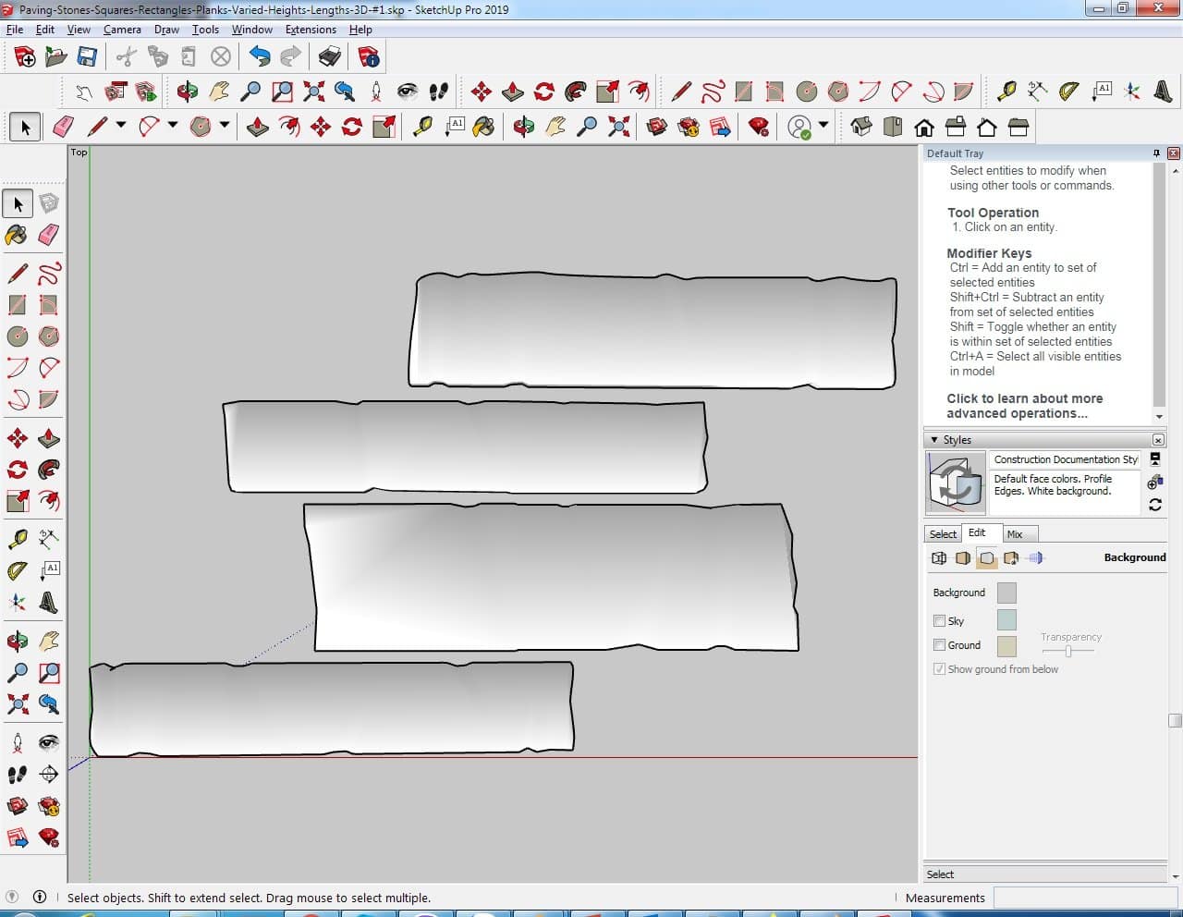Open the Print icon in top toolbar
Screen dimensions: 1183x917
click(330, 57)
